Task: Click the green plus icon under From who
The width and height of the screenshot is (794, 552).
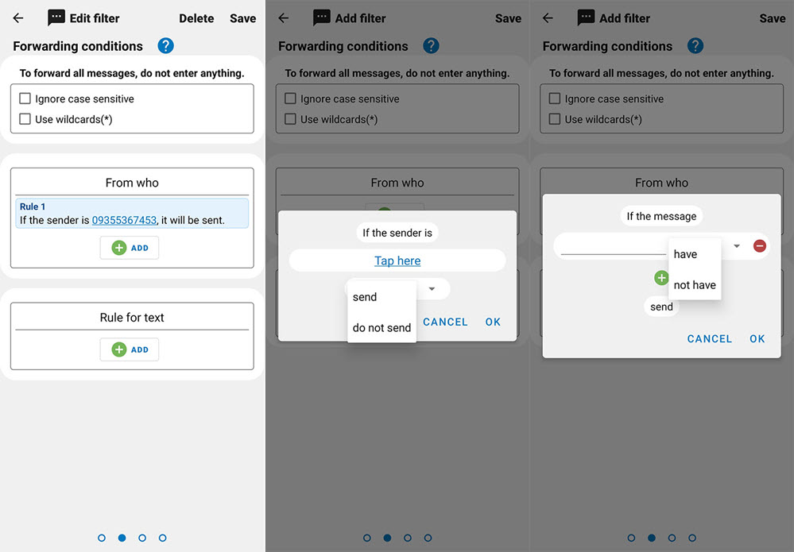Action: coord(119,248)
